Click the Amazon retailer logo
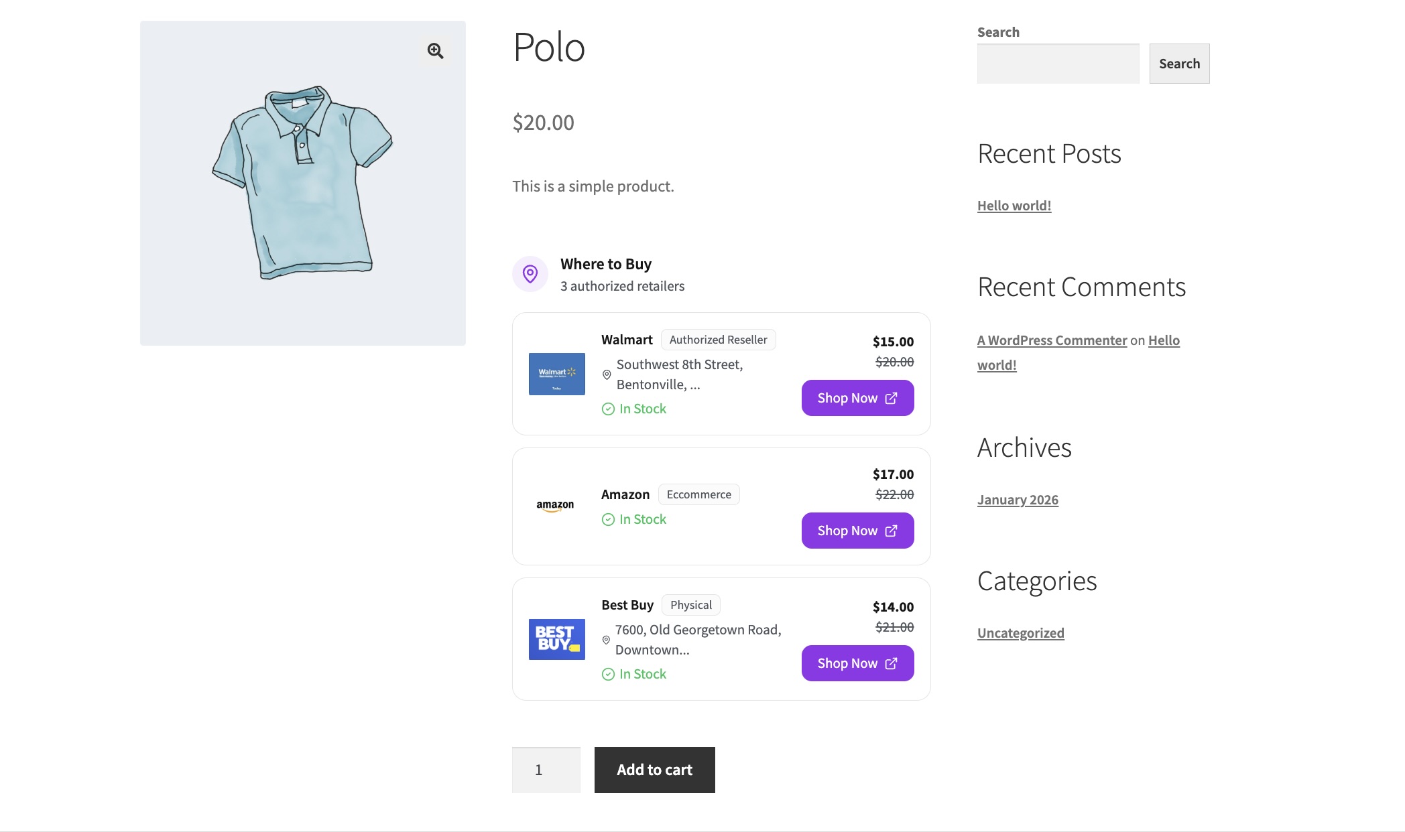This screenshot has width=1405, height=832. 554,505
